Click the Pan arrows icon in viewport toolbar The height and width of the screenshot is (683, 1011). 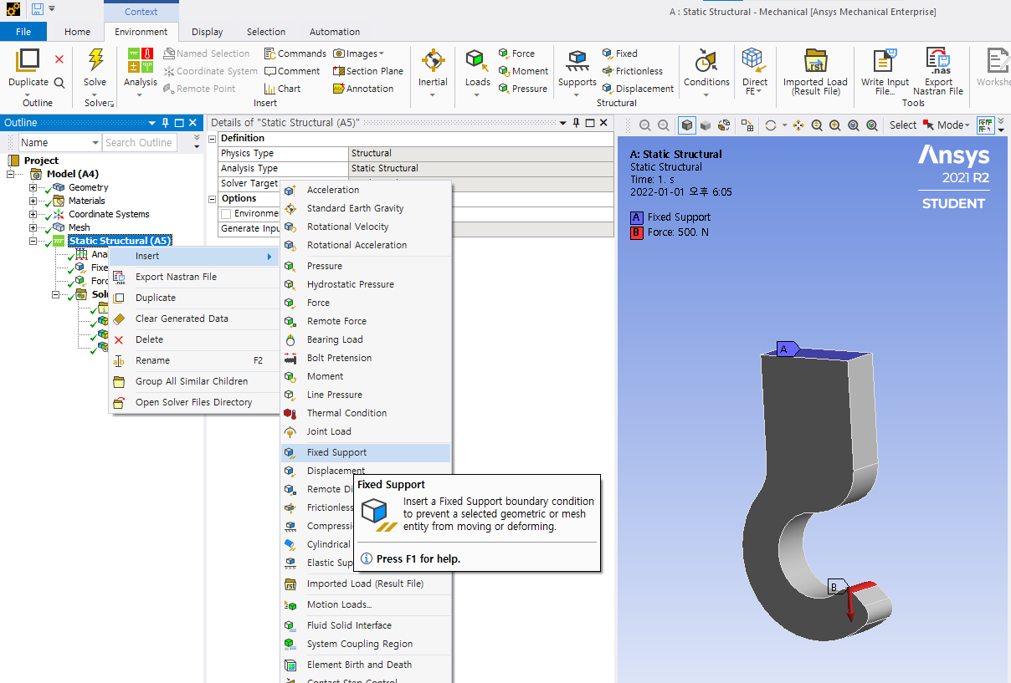coord(798,125)
